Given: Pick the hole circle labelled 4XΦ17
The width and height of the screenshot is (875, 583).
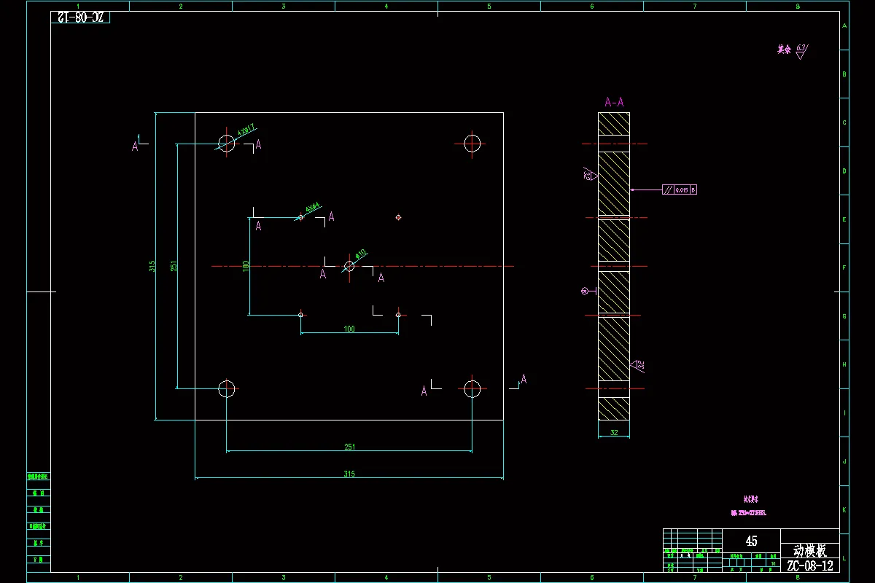Looking at the screenshot, I should pos(227,144).
